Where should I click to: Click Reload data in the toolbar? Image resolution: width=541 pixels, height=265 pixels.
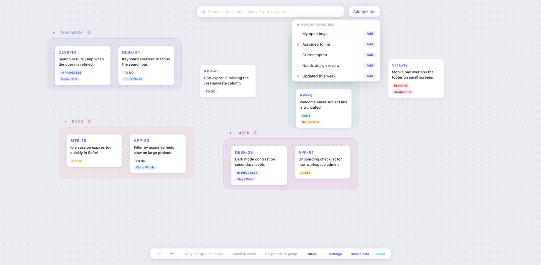pyautogui.click(x=360, y=254)
